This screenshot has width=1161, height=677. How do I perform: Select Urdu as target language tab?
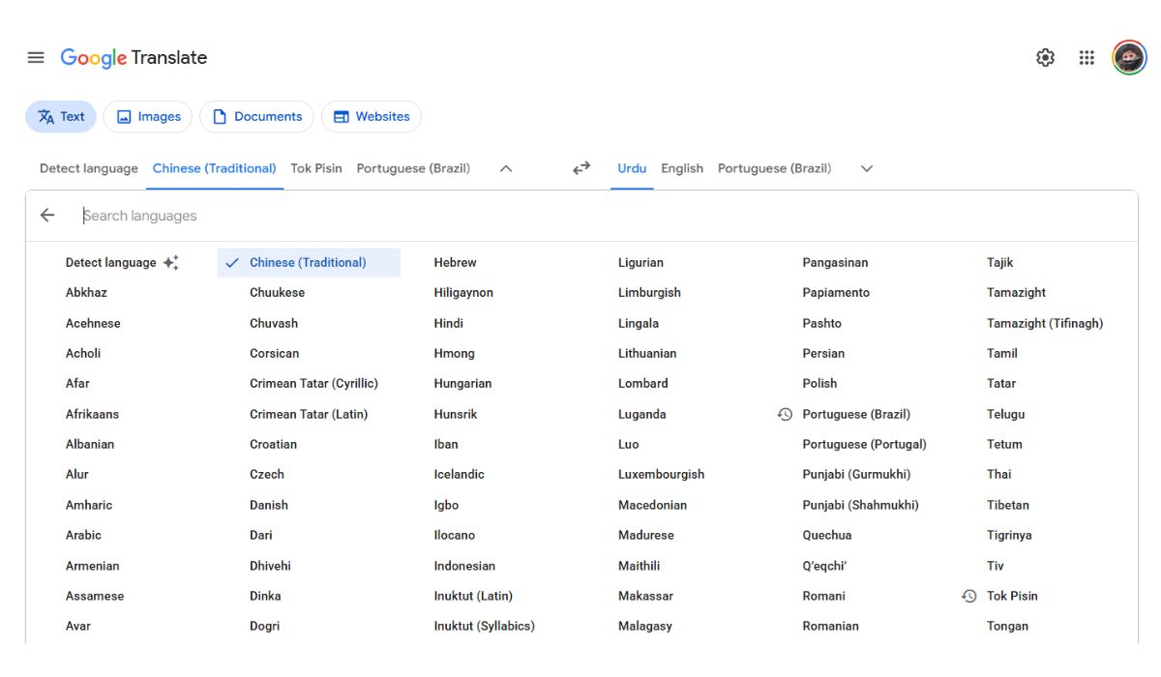coord(632,168)
